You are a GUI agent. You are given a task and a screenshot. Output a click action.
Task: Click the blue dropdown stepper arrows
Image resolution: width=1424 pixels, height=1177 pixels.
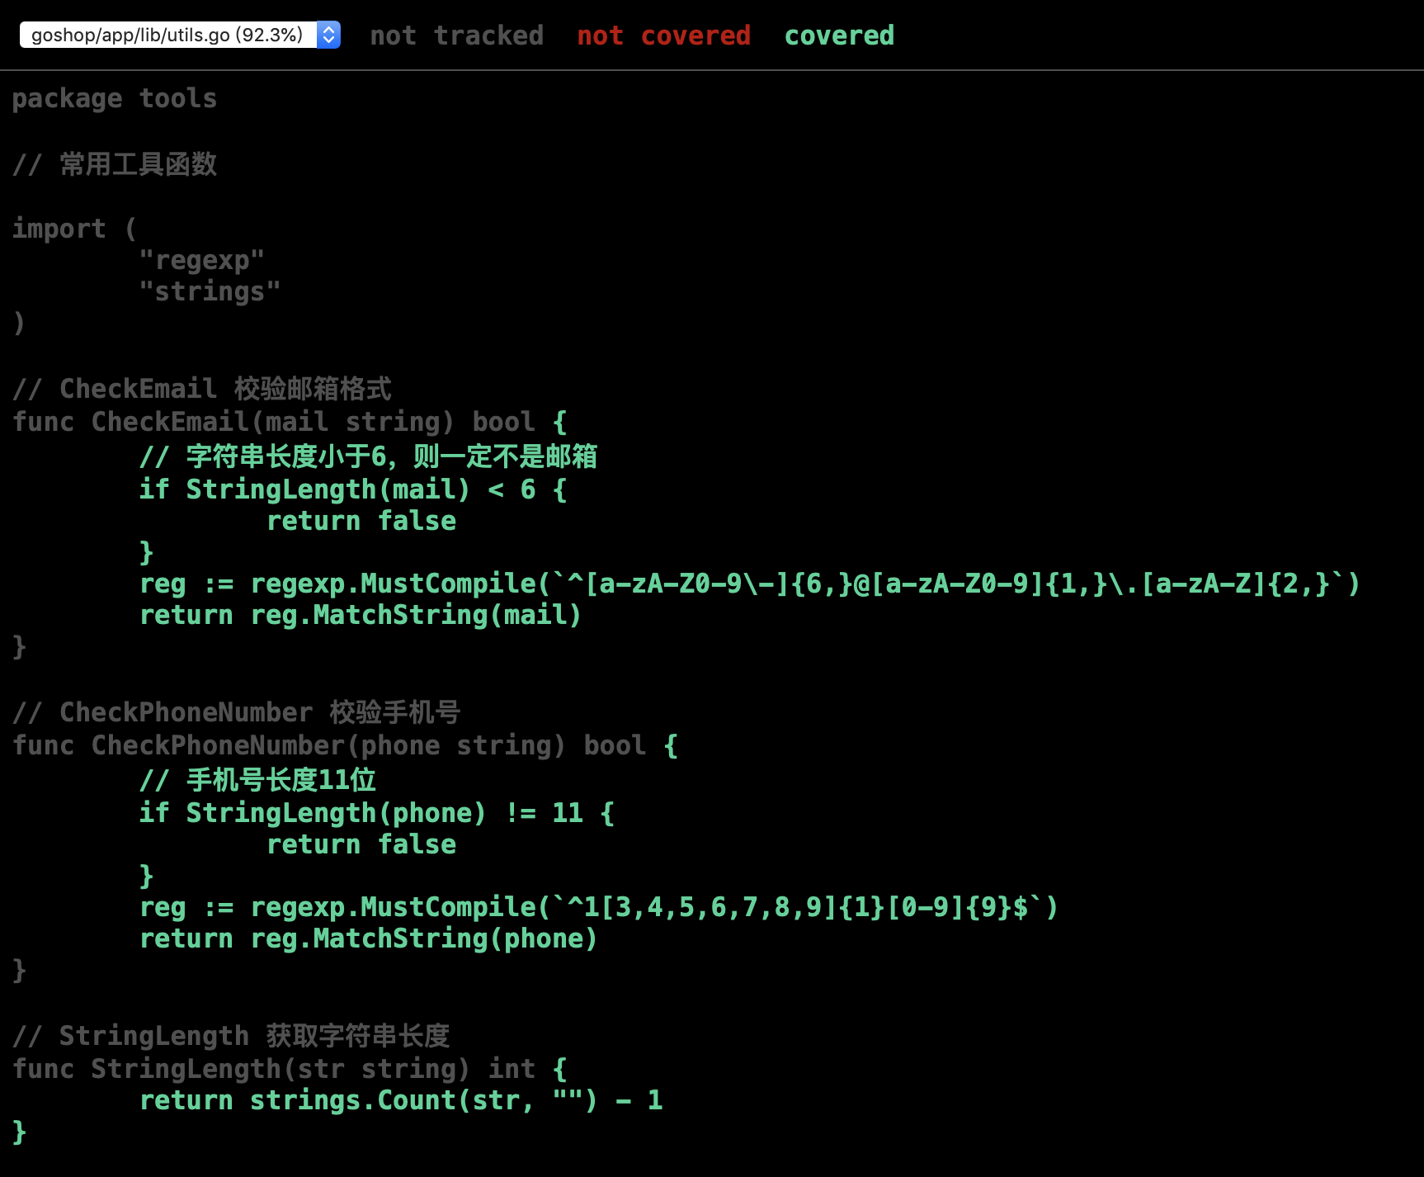coord(328,35)
